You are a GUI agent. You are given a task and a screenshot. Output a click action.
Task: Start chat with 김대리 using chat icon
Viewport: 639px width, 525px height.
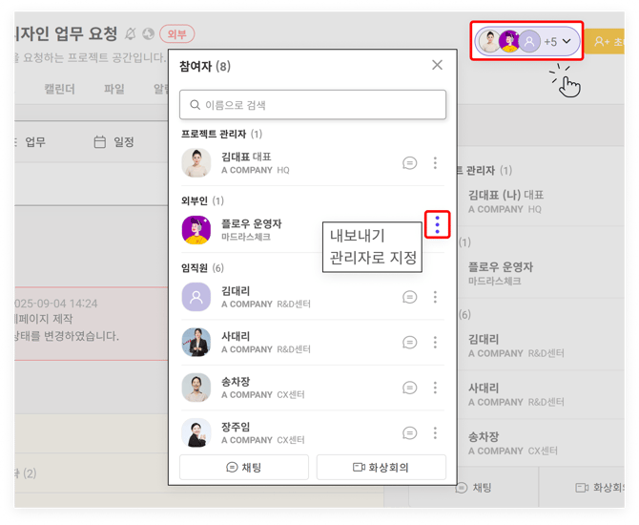409,297
